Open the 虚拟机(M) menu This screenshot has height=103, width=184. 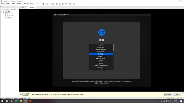click(x=20, y=4)
